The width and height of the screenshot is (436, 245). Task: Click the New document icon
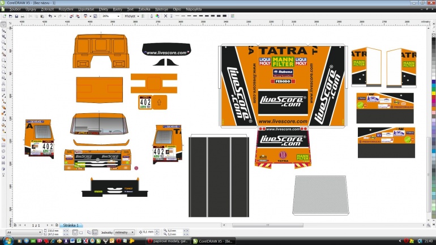4,16
